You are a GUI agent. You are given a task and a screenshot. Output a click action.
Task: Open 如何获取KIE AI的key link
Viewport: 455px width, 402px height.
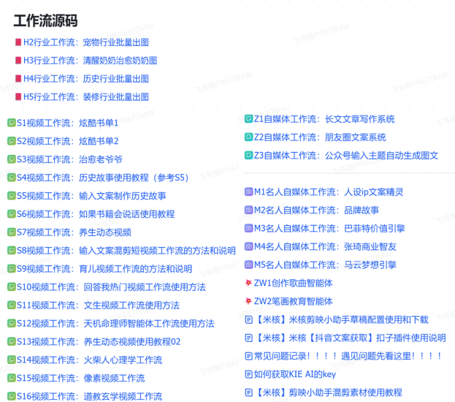pyautogui.click(x=295, y=374)
